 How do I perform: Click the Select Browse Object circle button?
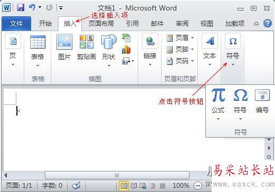pos(269,157)
